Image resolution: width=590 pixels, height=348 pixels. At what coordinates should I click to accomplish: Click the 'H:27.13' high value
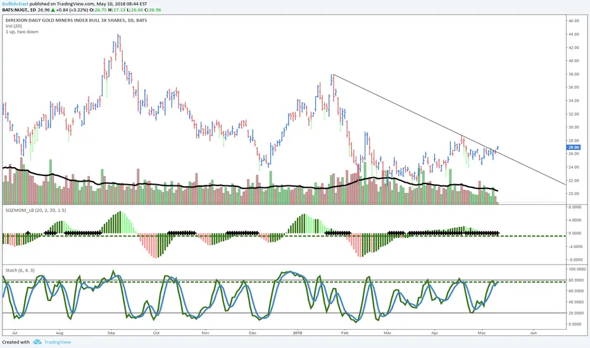[x=116, y=9]
